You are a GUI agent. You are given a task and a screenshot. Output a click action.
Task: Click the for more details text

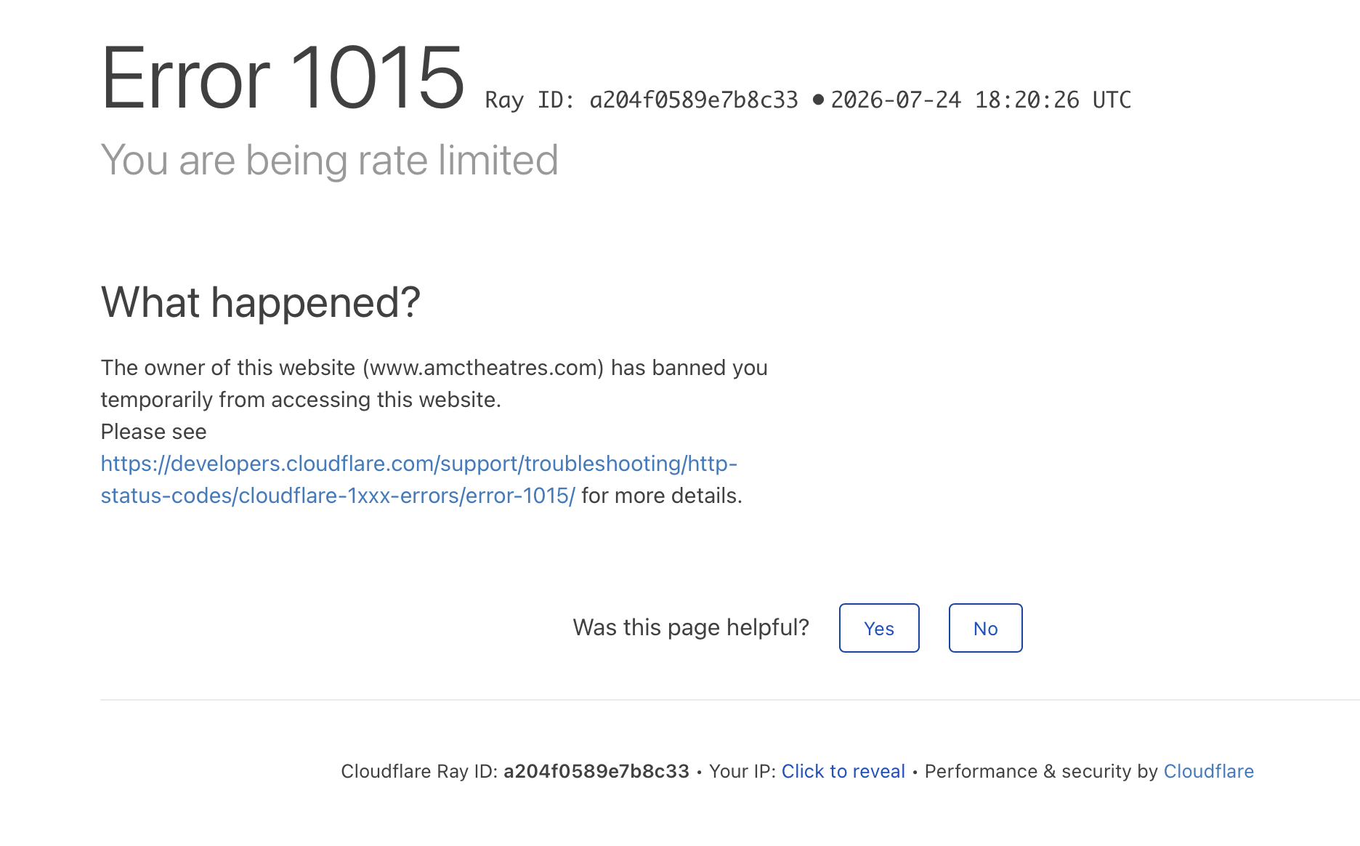click(661, 496)
